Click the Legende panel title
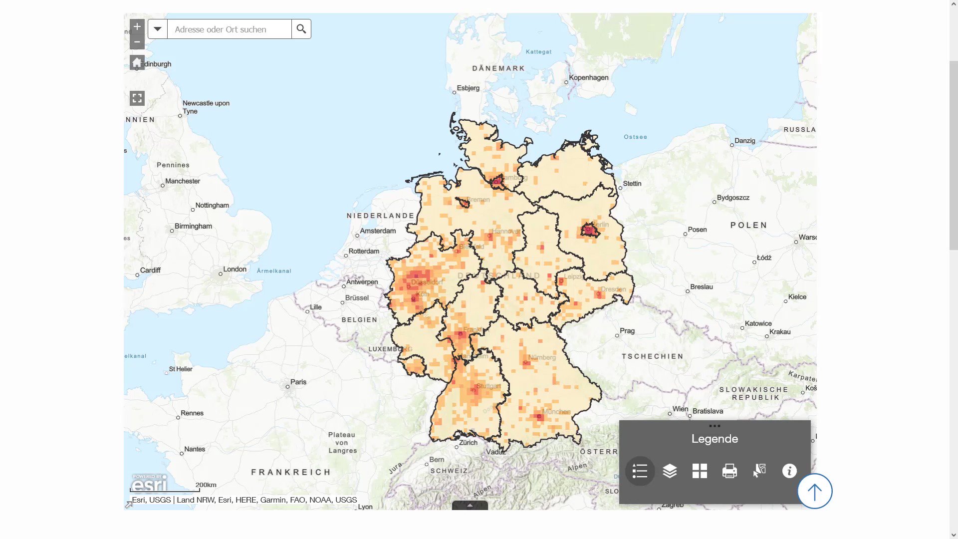The image size is (958, 539). click(x=715, y=439)
